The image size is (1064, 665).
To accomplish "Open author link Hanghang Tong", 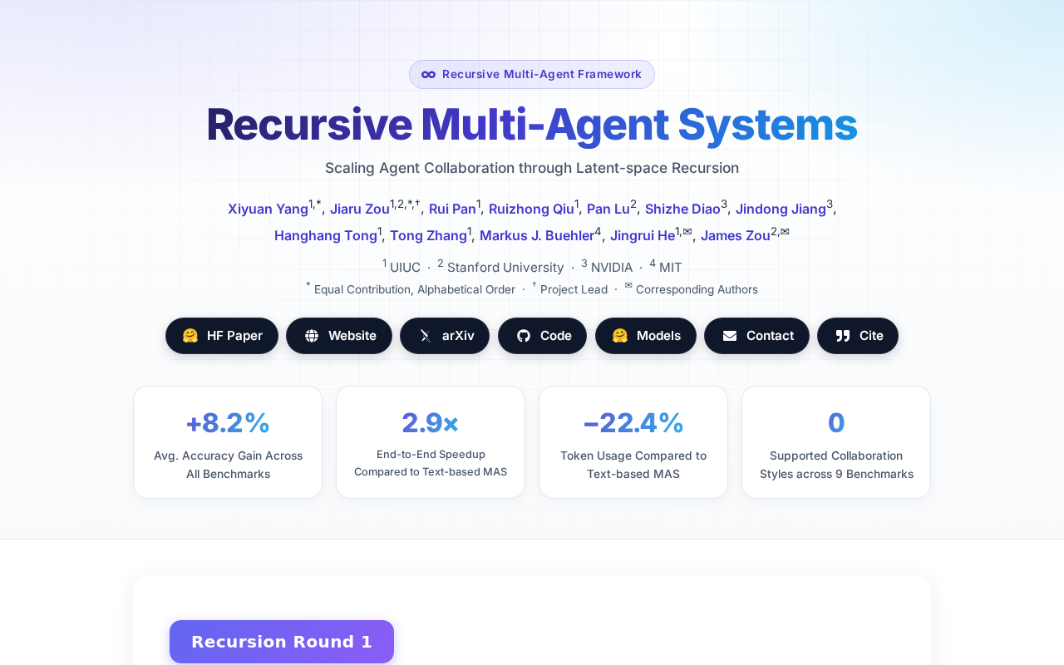I will [x=326, y=236].
